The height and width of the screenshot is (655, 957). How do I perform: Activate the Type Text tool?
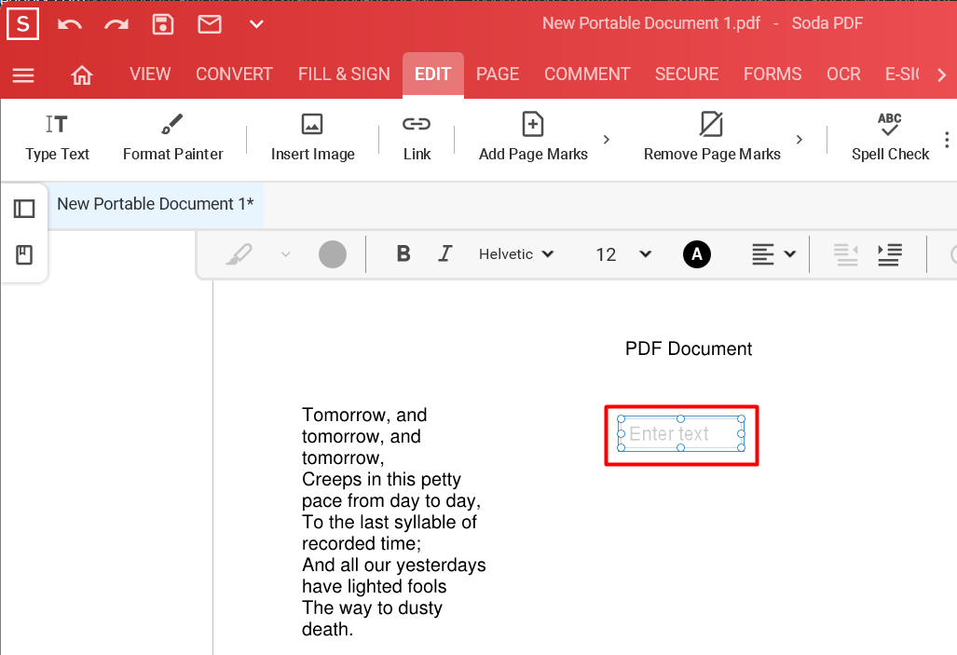[x=58, y=137]
